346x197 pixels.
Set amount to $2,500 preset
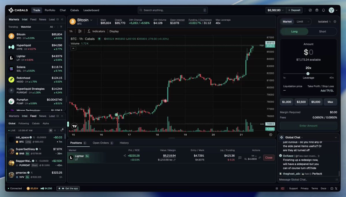coord(301,102)
